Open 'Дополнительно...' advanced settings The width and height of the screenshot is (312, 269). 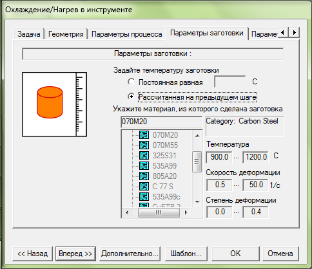pyautogui.click(x=130, y=254)
